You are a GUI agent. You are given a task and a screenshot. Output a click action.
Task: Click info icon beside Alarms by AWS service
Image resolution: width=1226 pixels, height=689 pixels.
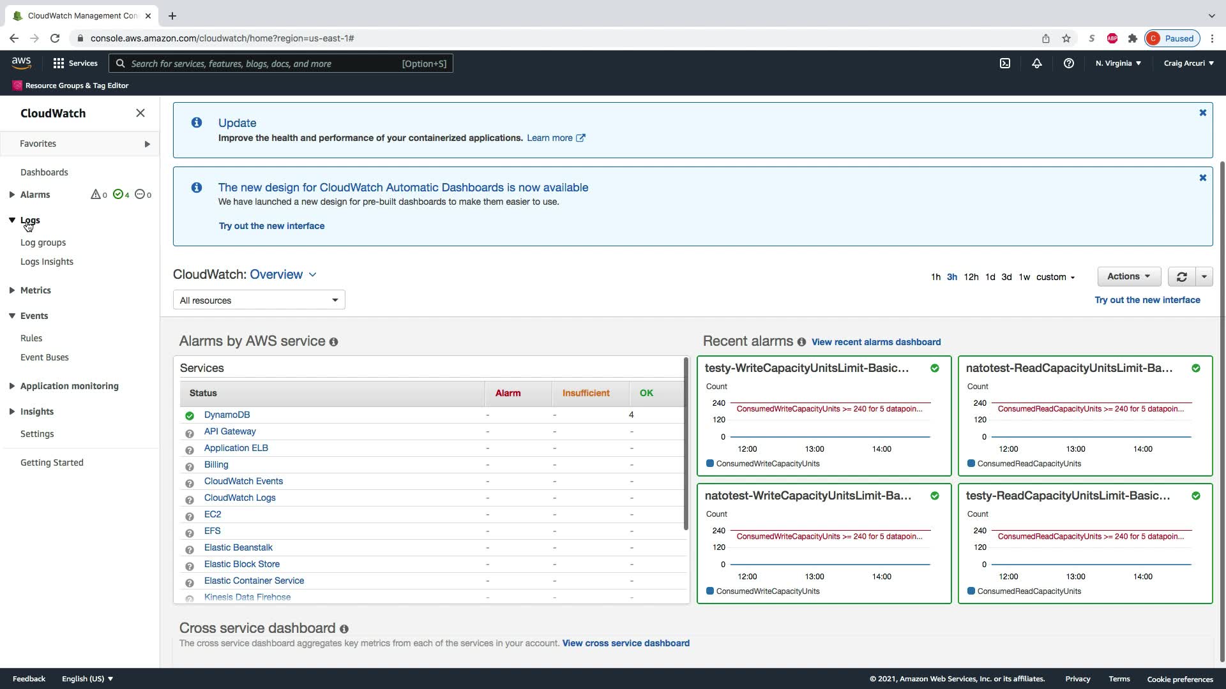333,342
